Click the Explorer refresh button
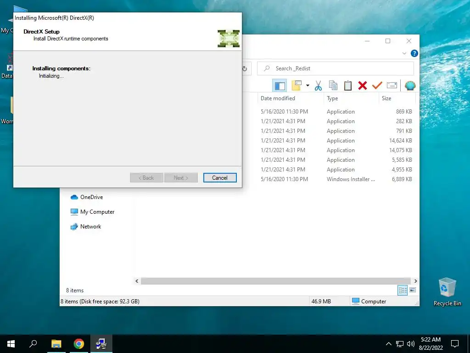 [245, 69]
